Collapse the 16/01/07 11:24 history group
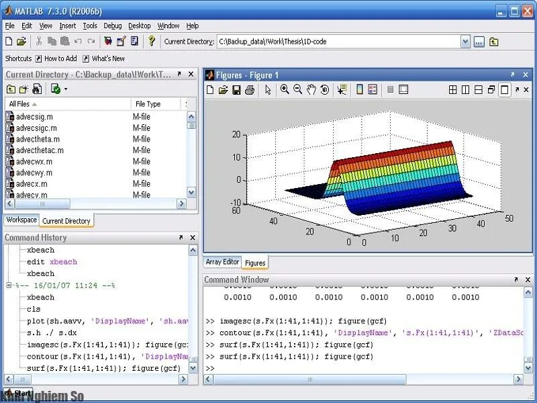The width and height of the screenshot is (537, 403). (9, 285)
